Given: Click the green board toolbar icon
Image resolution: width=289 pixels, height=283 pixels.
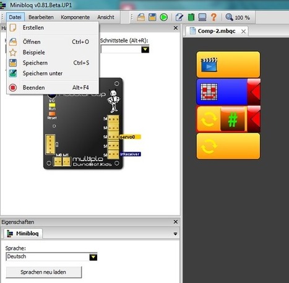Looking at the screenshot, I should 191,17.
